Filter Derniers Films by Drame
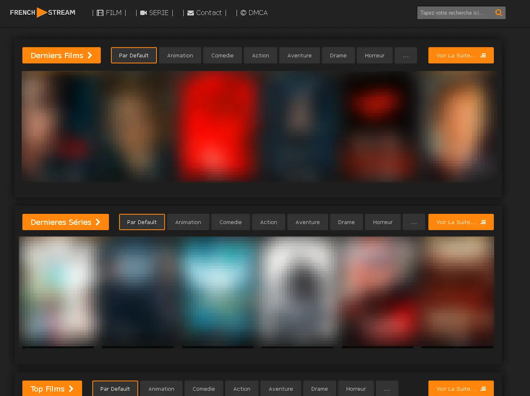 [x=338, y=55]
